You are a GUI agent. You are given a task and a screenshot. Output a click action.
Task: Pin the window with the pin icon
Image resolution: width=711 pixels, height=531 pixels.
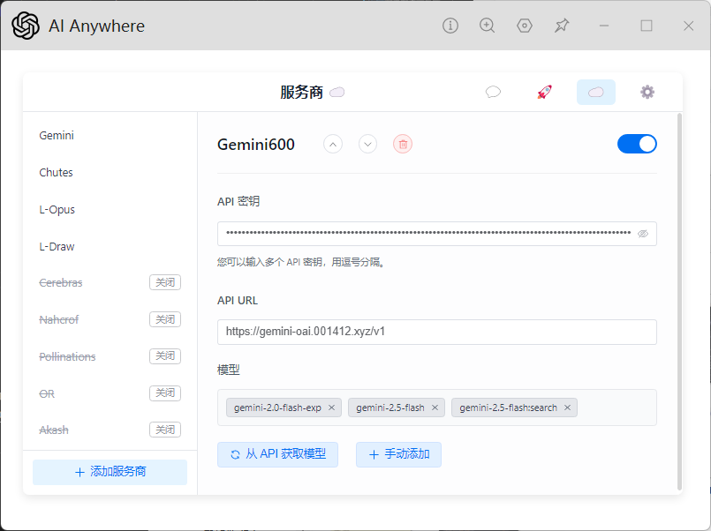[x=562, y=26]
